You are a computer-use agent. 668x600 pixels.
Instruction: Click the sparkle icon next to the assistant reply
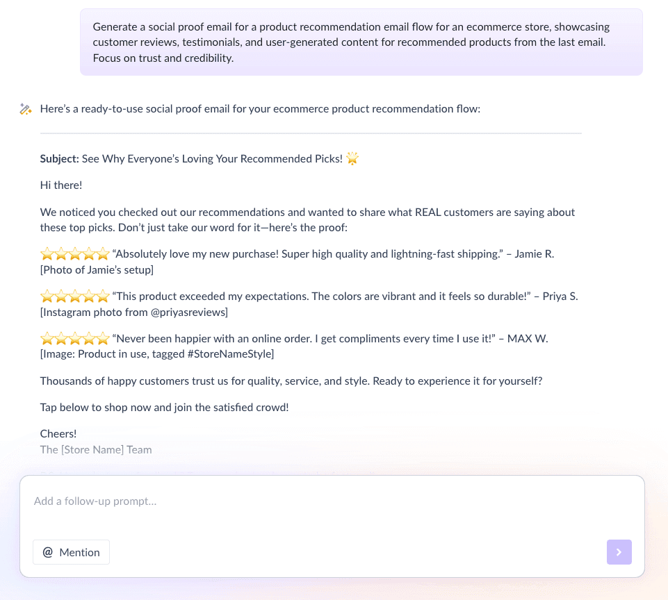point(26,108)
